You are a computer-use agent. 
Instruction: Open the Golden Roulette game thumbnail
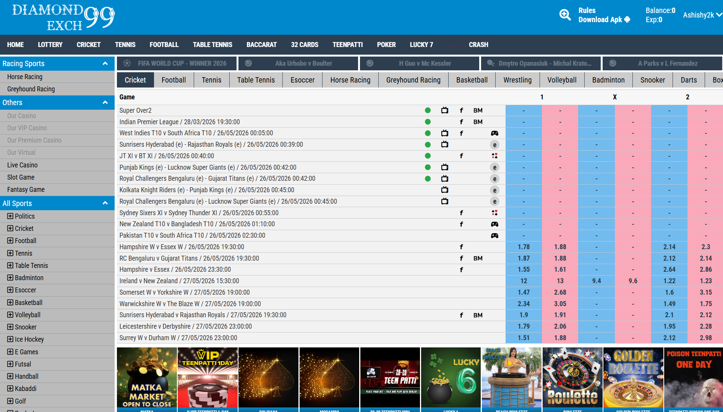633,378
